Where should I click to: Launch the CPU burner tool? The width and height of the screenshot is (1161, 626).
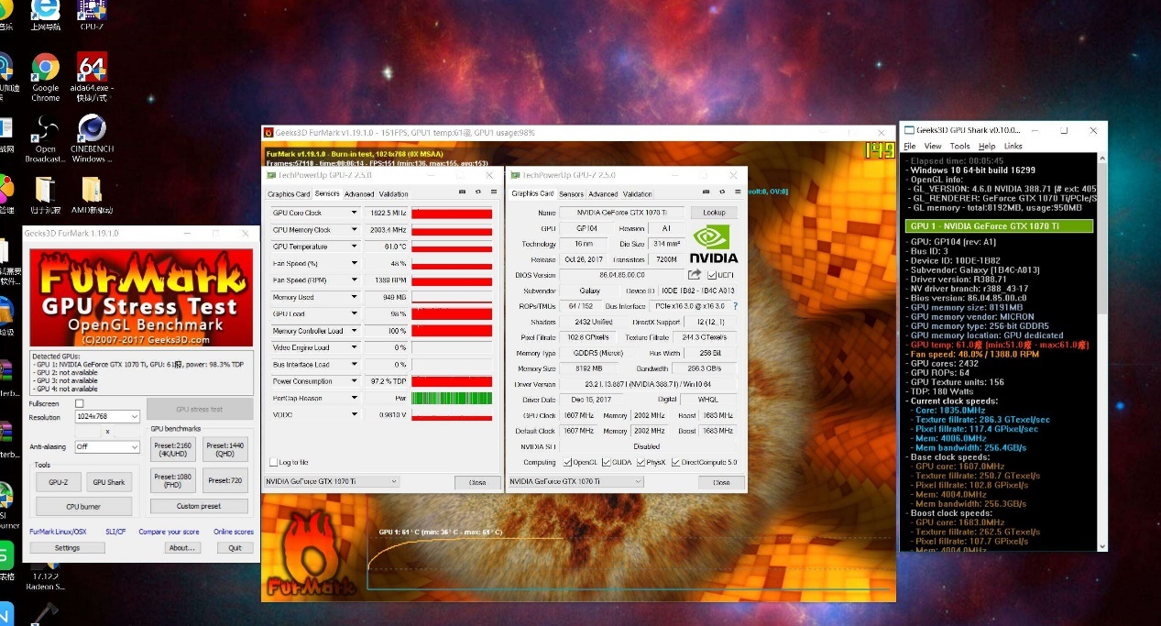tap(84, 506)
